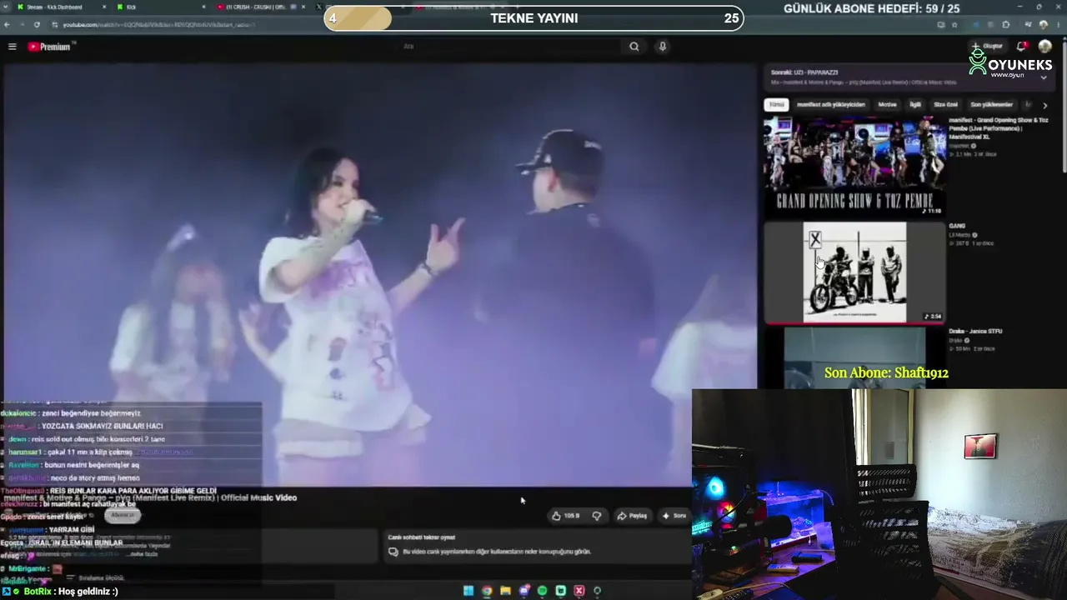
Task: Open the Windows Start menu
Action: coord(468,591)
